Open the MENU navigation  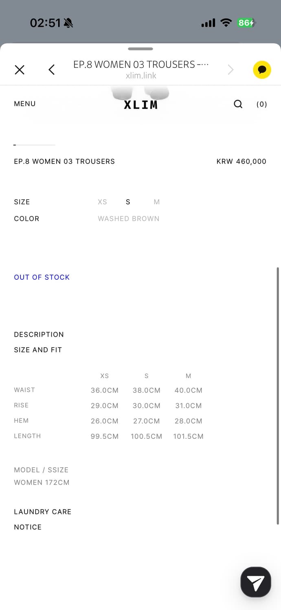[25, 104]
